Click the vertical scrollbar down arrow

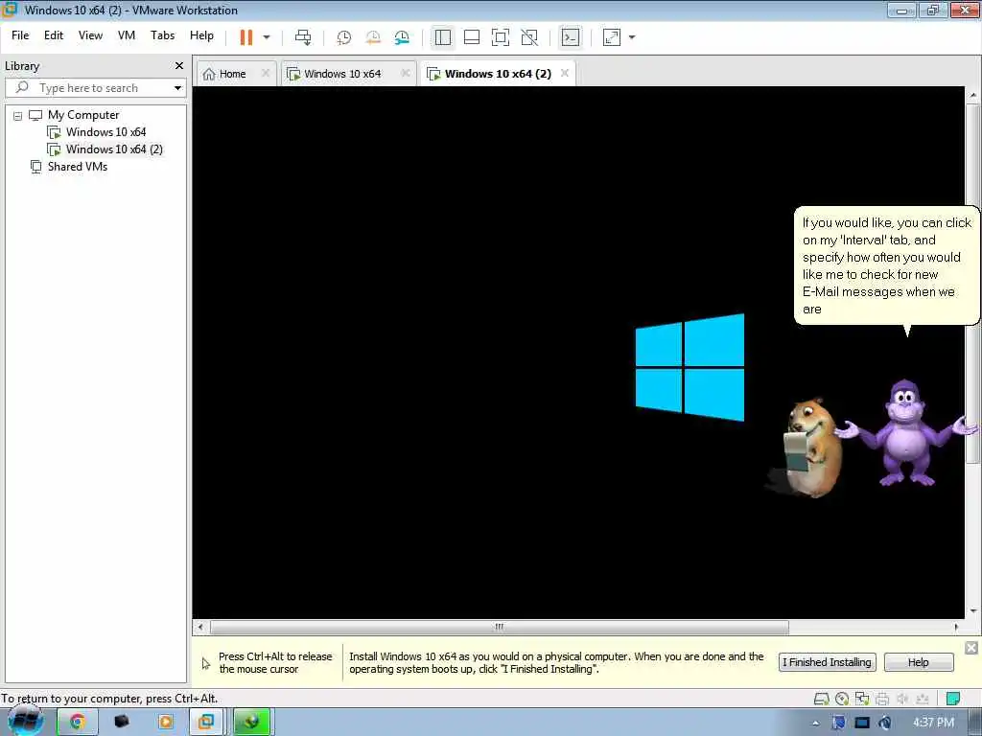[972, 611]
